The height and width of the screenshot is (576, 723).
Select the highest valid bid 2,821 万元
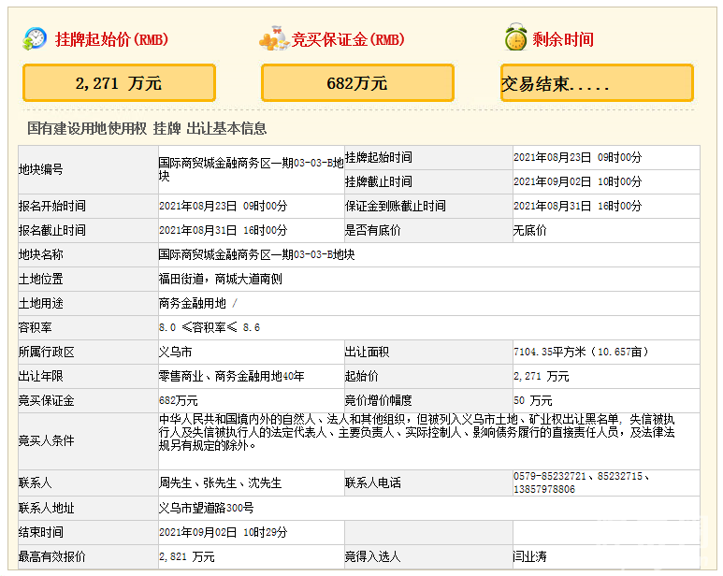(x=186, y=556)
